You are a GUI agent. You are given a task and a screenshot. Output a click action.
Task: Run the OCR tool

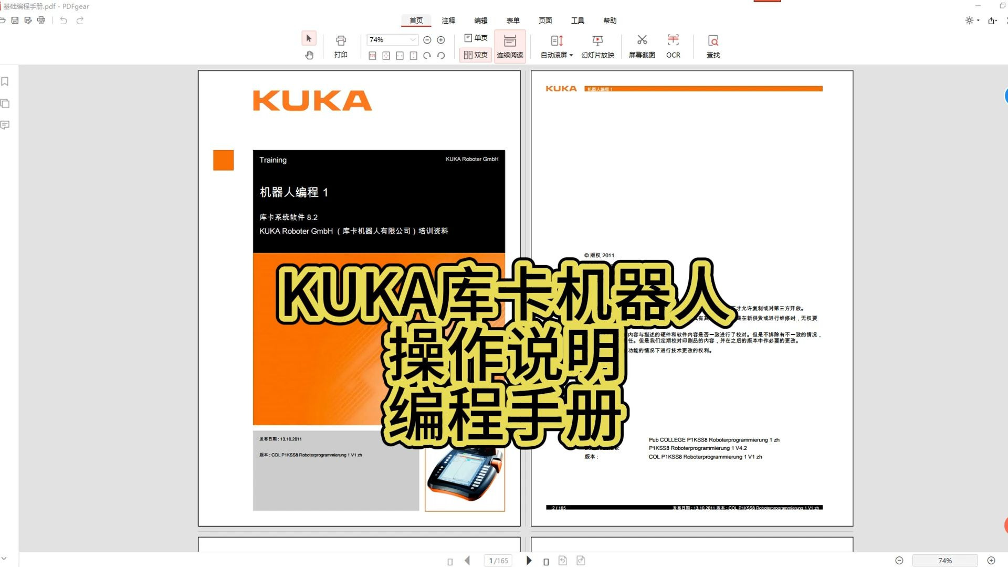pyautogui.click(x=673, y=47)
